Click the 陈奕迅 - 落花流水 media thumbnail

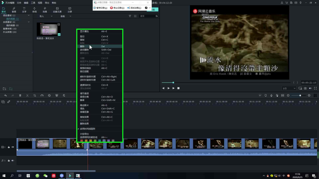pos(49,29)
